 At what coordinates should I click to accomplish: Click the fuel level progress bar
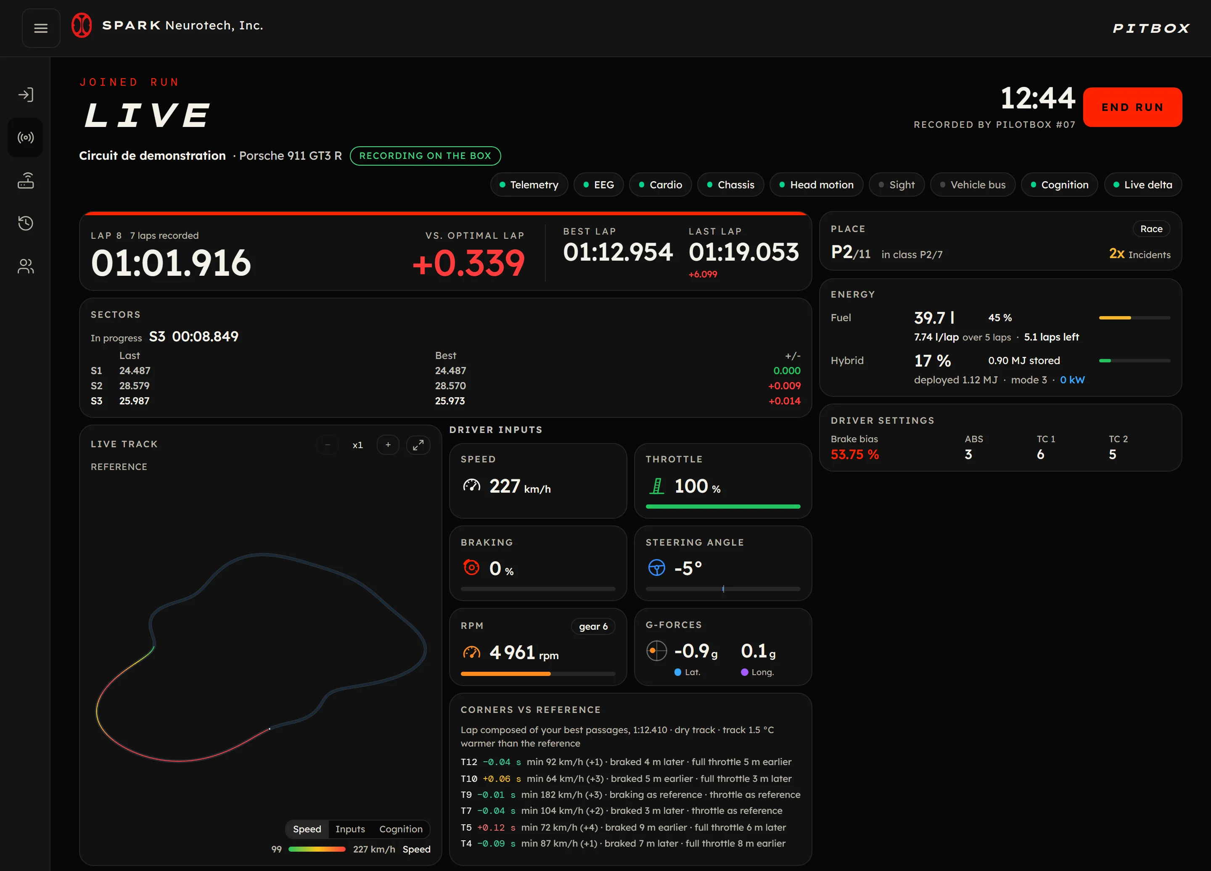click(x=1134, y=317)
